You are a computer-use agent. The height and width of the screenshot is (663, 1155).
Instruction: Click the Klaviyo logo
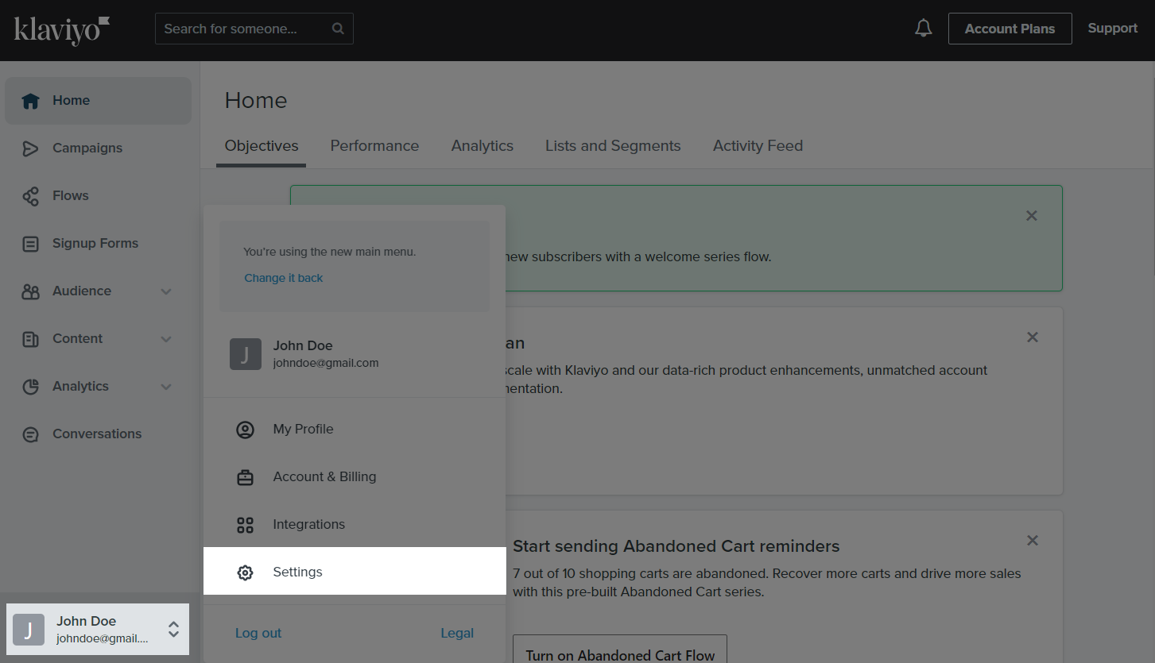coord(61,29)
